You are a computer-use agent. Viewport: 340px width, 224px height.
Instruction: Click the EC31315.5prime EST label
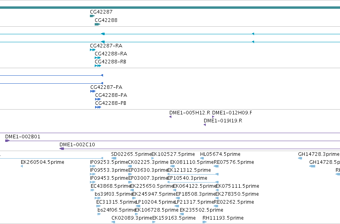click(116, 202)
